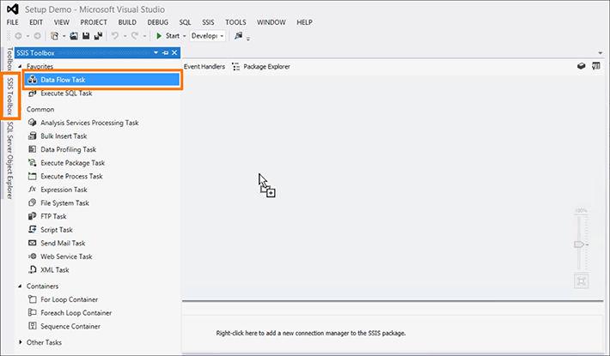This screenshot has width=610, height=356.
Task: Open the document tab list dropdown
Action: pyautogui.click(x=600, y=53)
